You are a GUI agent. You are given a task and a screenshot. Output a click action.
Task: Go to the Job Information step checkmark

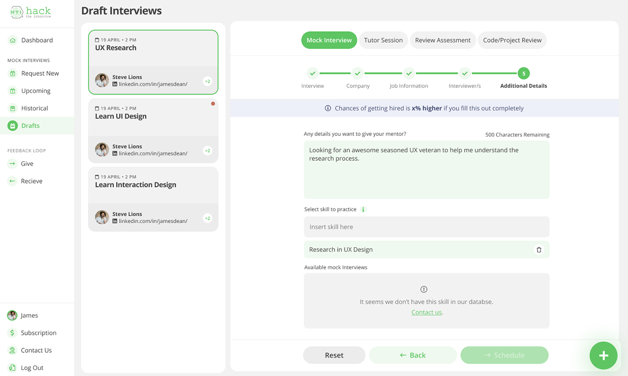409,73
